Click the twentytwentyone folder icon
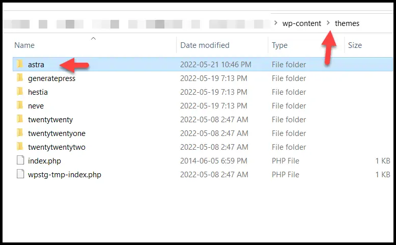 tap(20, 133)
